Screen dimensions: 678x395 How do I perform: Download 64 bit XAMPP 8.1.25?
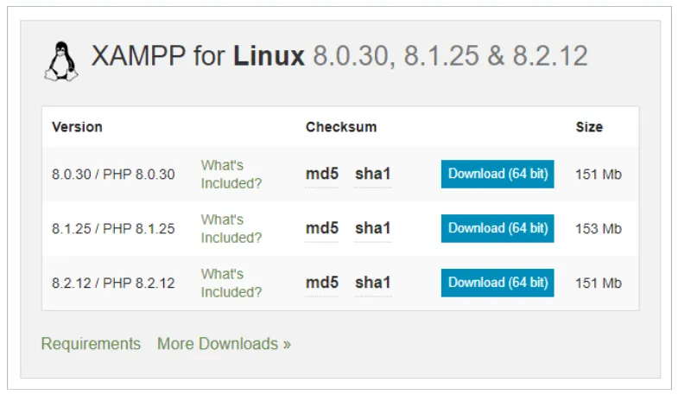tap(497, 228)
